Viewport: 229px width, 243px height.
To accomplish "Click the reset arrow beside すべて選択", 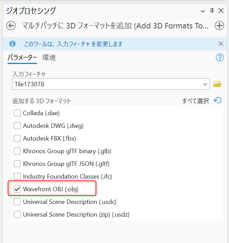I will coord(217,100).
